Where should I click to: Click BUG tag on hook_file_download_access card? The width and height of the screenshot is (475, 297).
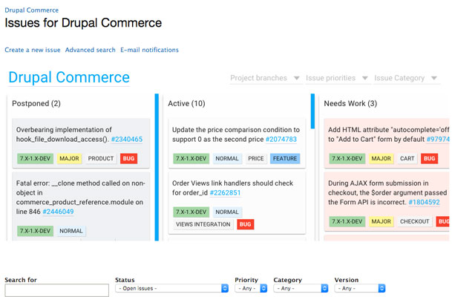tap(128, 158)
